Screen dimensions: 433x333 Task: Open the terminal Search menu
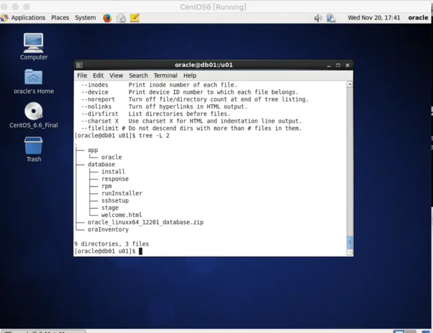point(139,76)
